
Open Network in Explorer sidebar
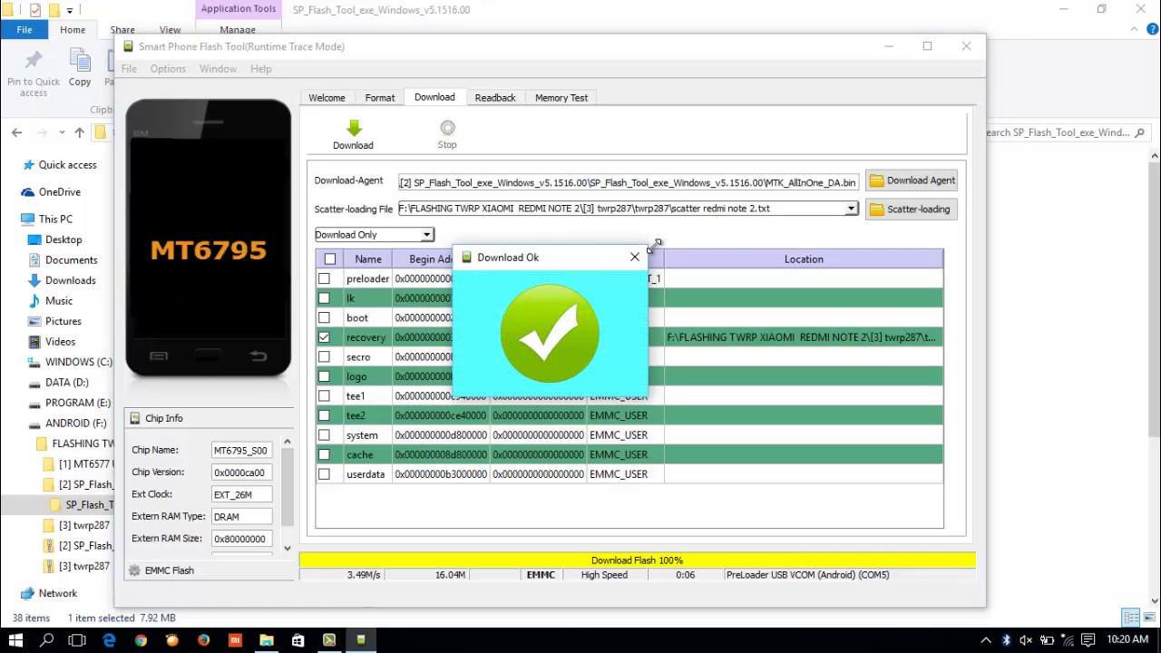58,593
